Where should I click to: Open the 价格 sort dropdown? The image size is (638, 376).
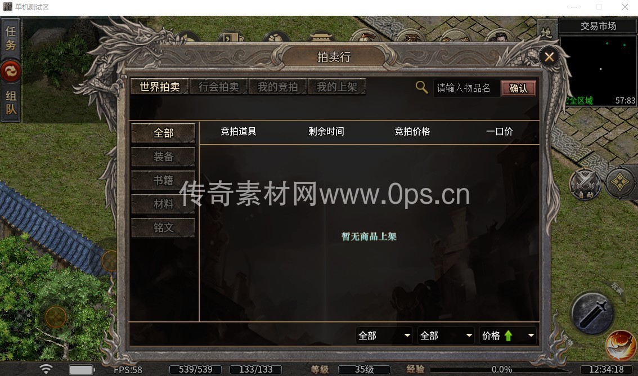508,335
